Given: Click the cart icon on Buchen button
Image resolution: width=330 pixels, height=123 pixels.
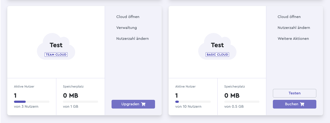Looking at the screenshot, I should click(x=302, y=104).
